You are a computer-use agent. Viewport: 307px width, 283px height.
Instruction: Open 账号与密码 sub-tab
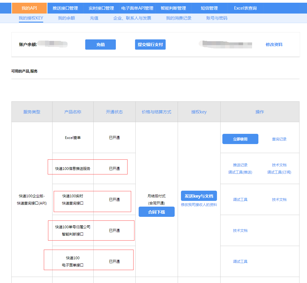(217, 18)
